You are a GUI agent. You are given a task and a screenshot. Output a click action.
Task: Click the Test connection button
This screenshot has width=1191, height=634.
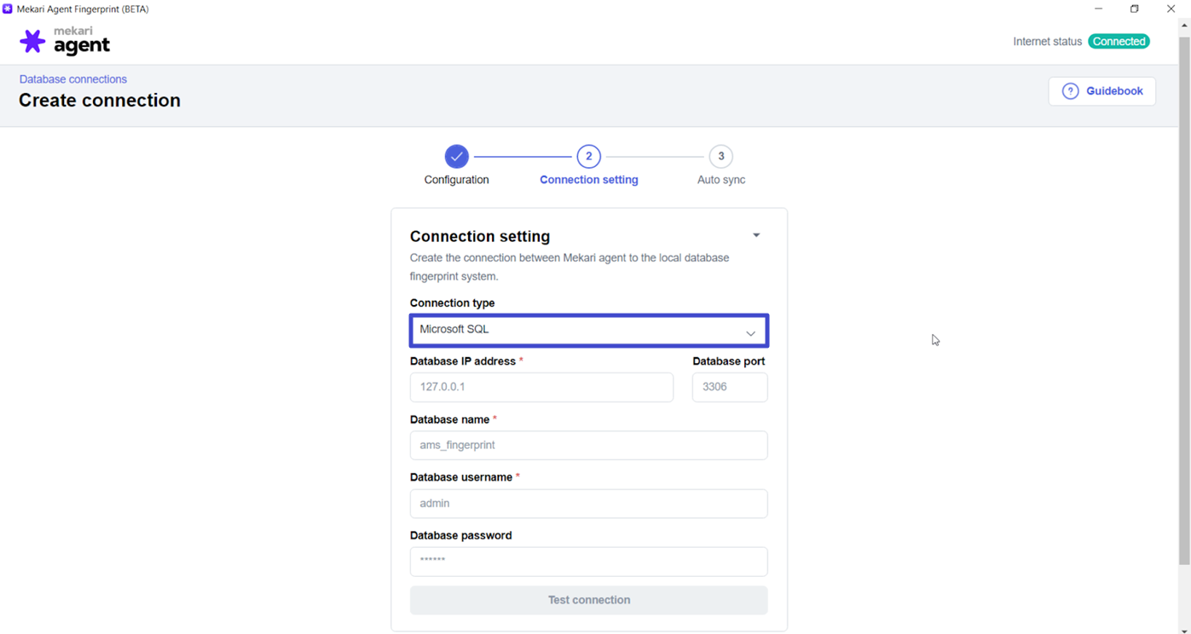pyautogui.click(x=588, y=600)
